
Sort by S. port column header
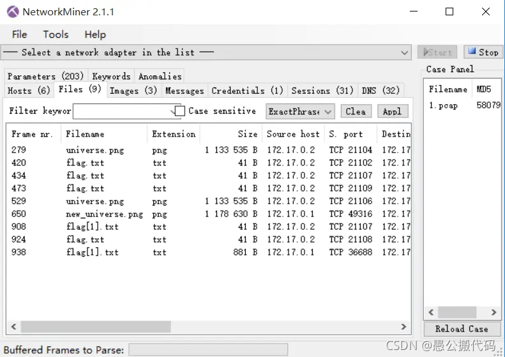click(350, 134)
